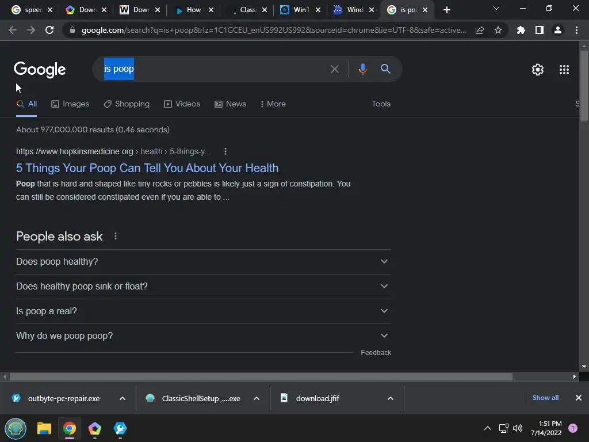Share this page via the share icon
This screenshot has width=589, height=442.
pyautogui.click(x=480, y=30)
